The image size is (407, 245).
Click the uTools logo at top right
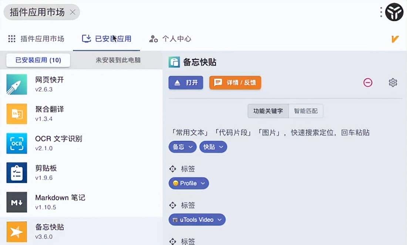(x=394, y=11)
